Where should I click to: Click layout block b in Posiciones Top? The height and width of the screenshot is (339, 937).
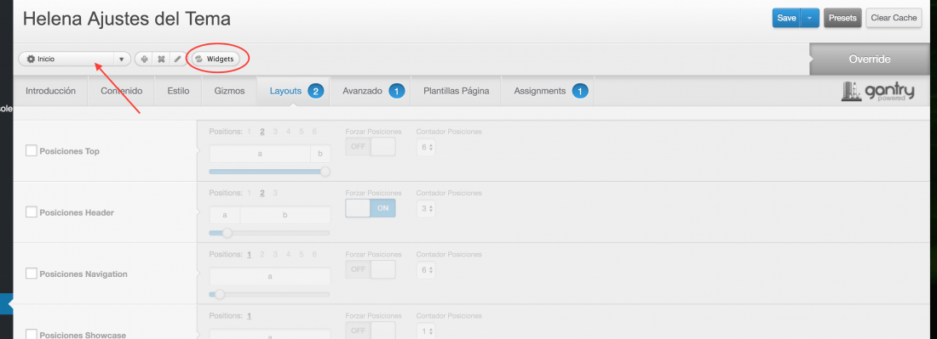(320, 154)
